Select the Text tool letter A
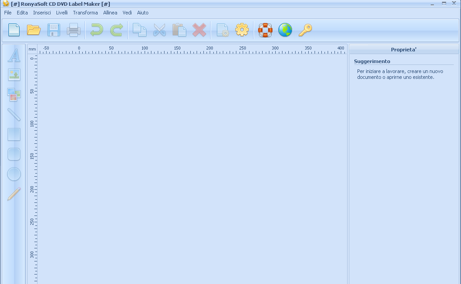Screen dimensions: 461x284 pyautogui.click(x=14, y=55)
